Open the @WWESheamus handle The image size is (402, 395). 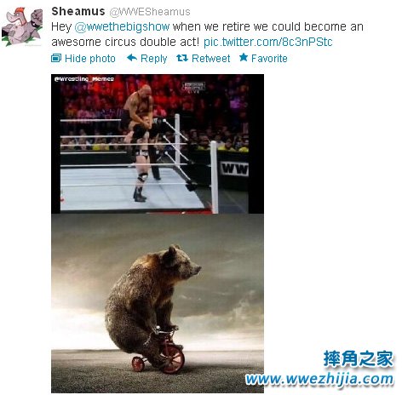[150, 12]
